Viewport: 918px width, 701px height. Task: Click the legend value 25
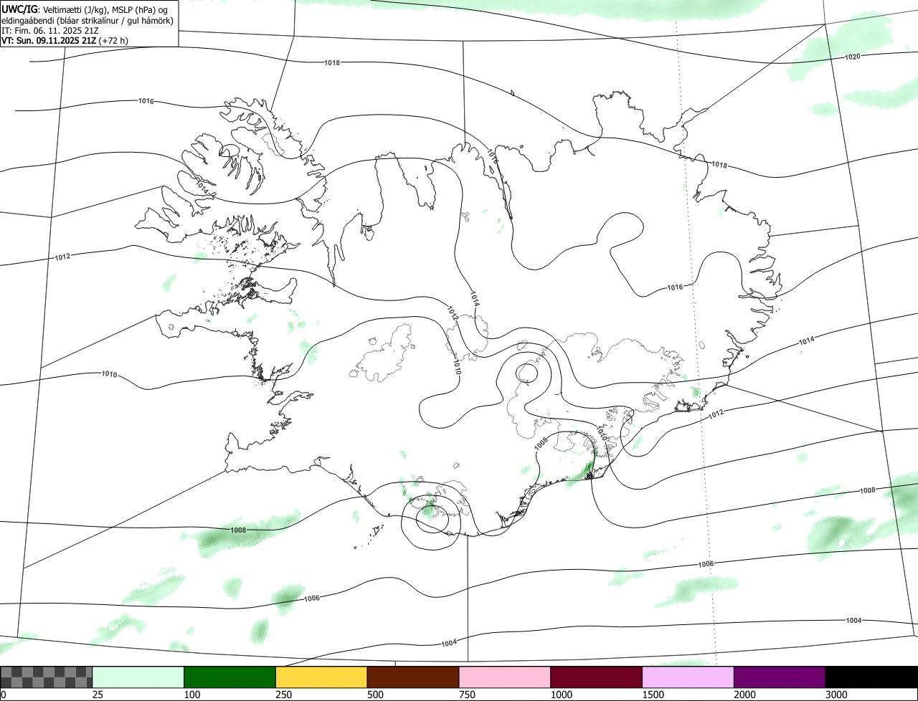(99, 695)
